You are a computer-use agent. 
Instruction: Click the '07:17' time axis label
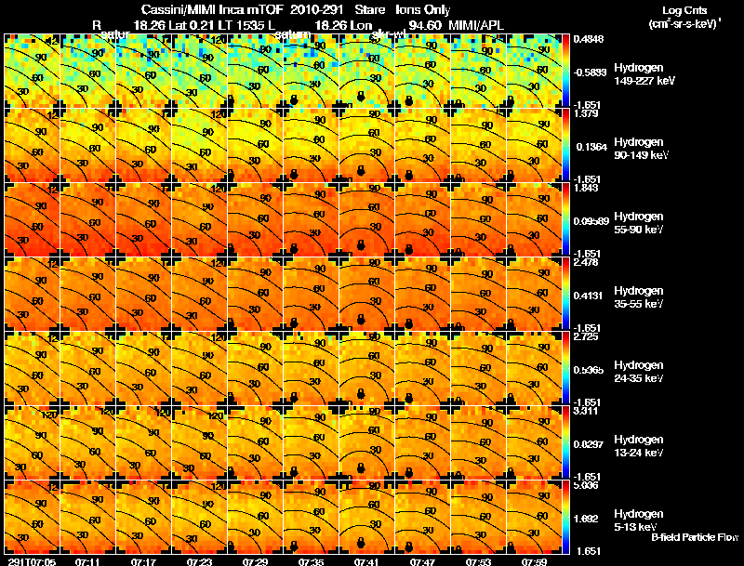[x=143, y=561]
